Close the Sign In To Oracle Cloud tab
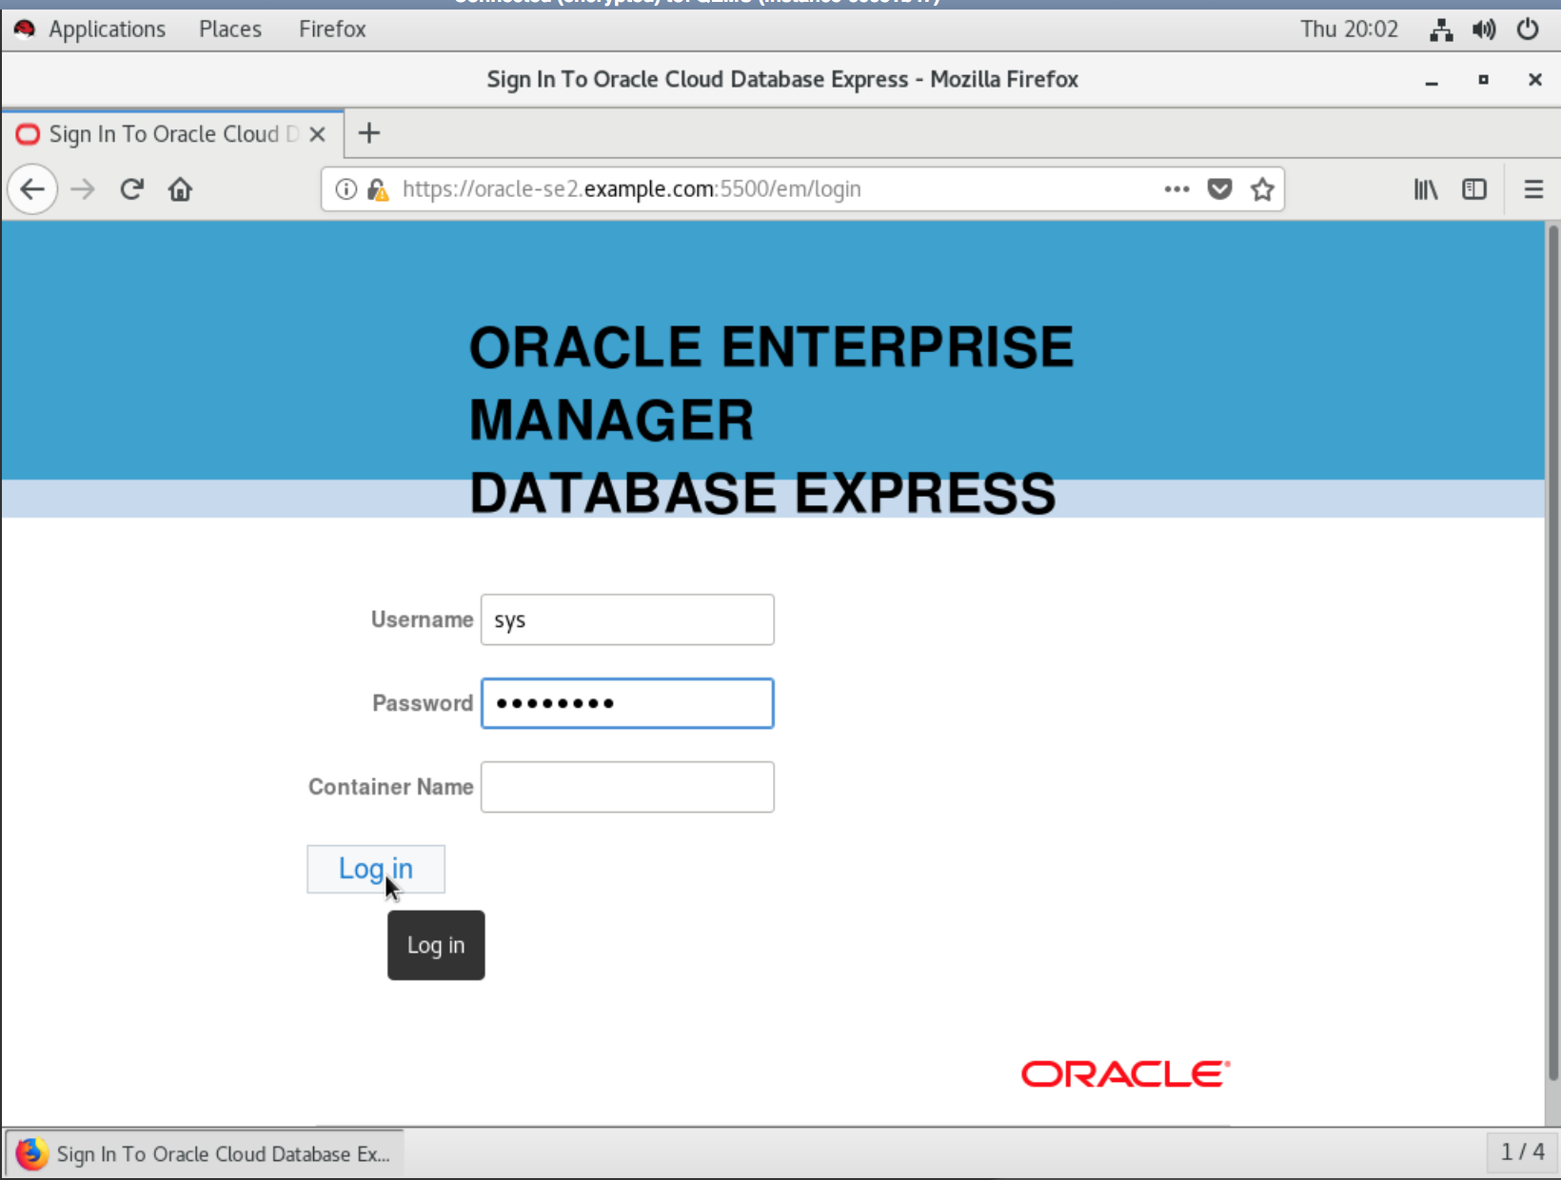1561x1180 pixels. (x=318, y=134)
